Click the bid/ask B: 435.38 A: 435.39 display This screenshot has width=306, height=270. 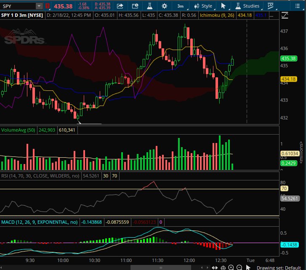[x=102, y=6]
